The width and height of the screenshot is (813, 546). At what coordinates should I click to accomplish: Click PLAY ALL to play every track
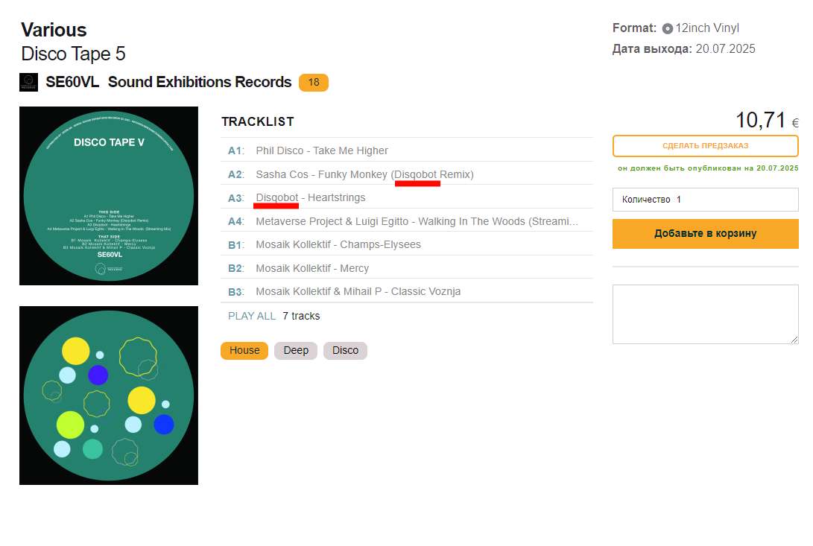pos(251,316)
